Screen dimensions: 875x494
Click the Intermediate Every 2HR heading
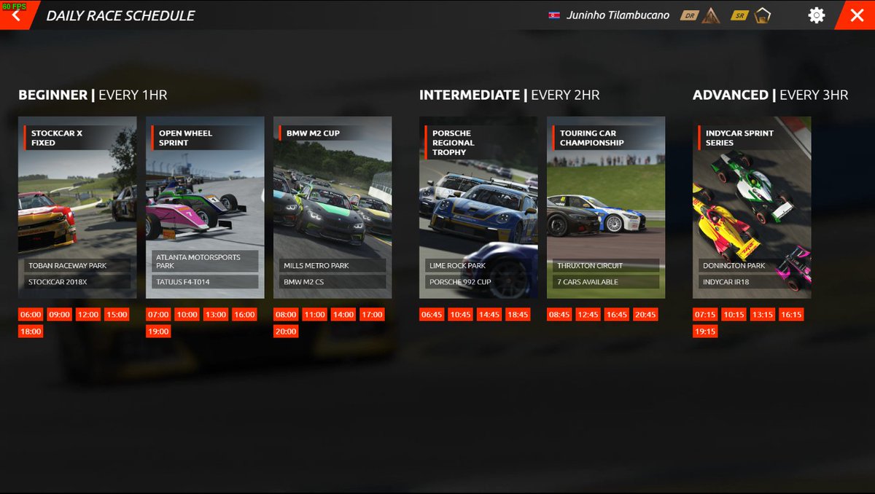510,95
